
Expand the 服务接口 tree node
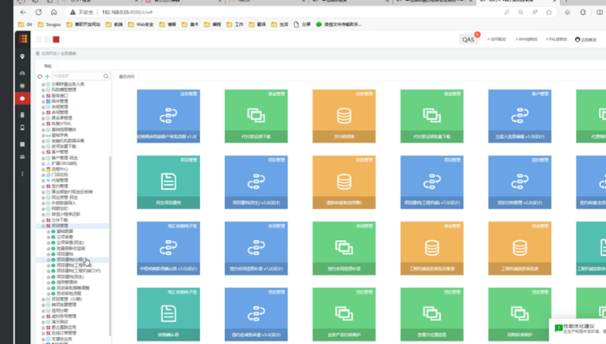tap(43, 96)
